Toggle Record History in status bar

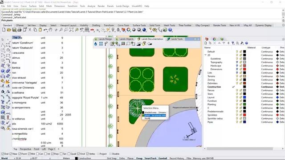pos(177,158)
